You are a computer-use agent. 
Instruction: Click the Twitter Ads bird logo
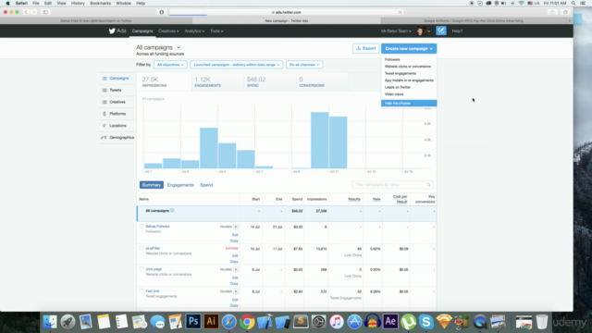click(112, 31)
